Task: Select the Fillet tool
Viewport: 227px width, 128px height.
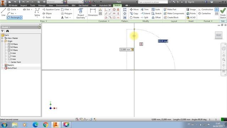Action: click(65, 10)
